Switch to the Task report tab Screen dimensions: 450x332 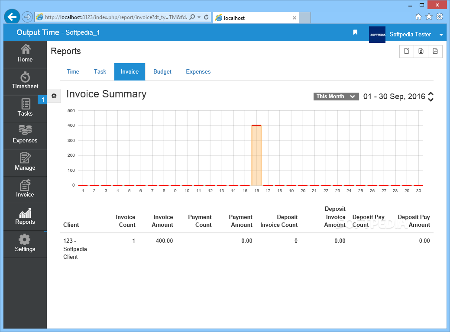(x=100, y=72)
